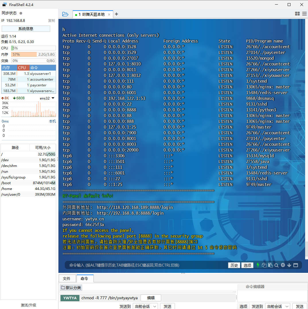Switch to the 文件 tab
308x309 pixels.
(x=67, y=279)
